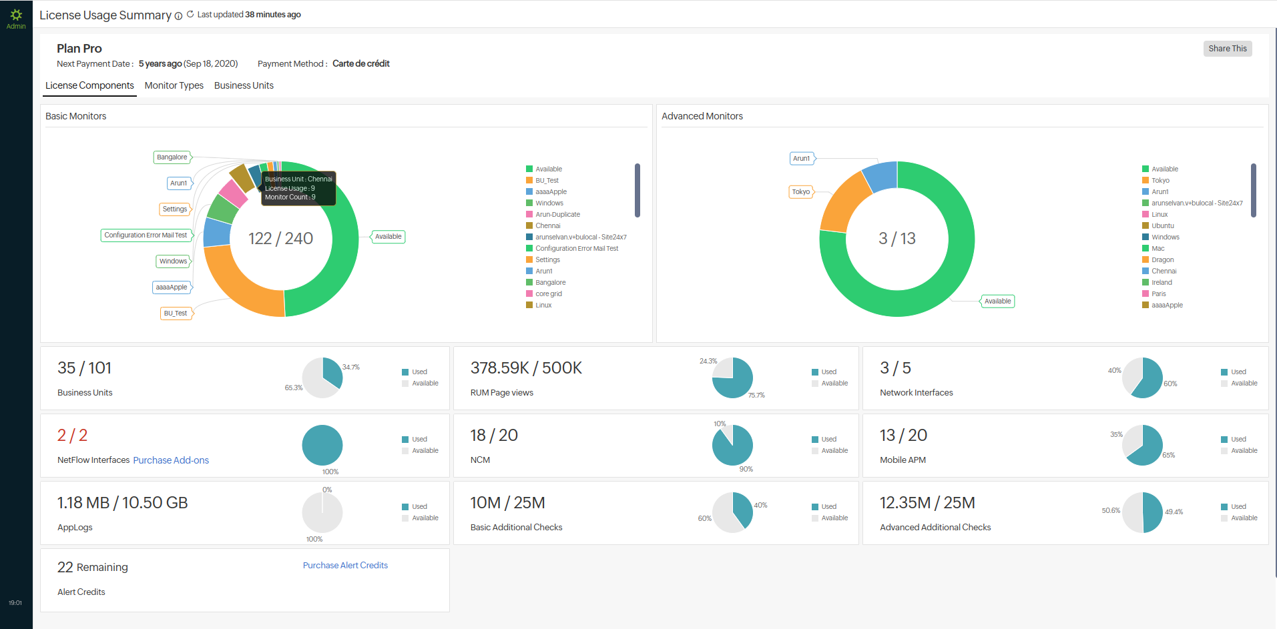Toggle the Available legend for RUM Page views

coord(815,384)
